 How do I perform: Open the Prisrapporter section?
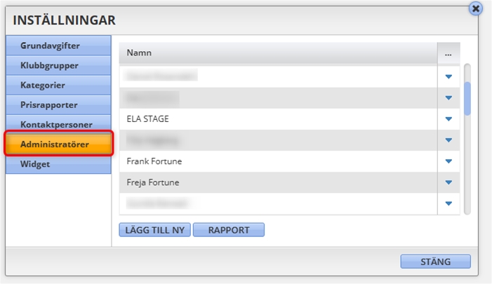(x=58, y=105)
